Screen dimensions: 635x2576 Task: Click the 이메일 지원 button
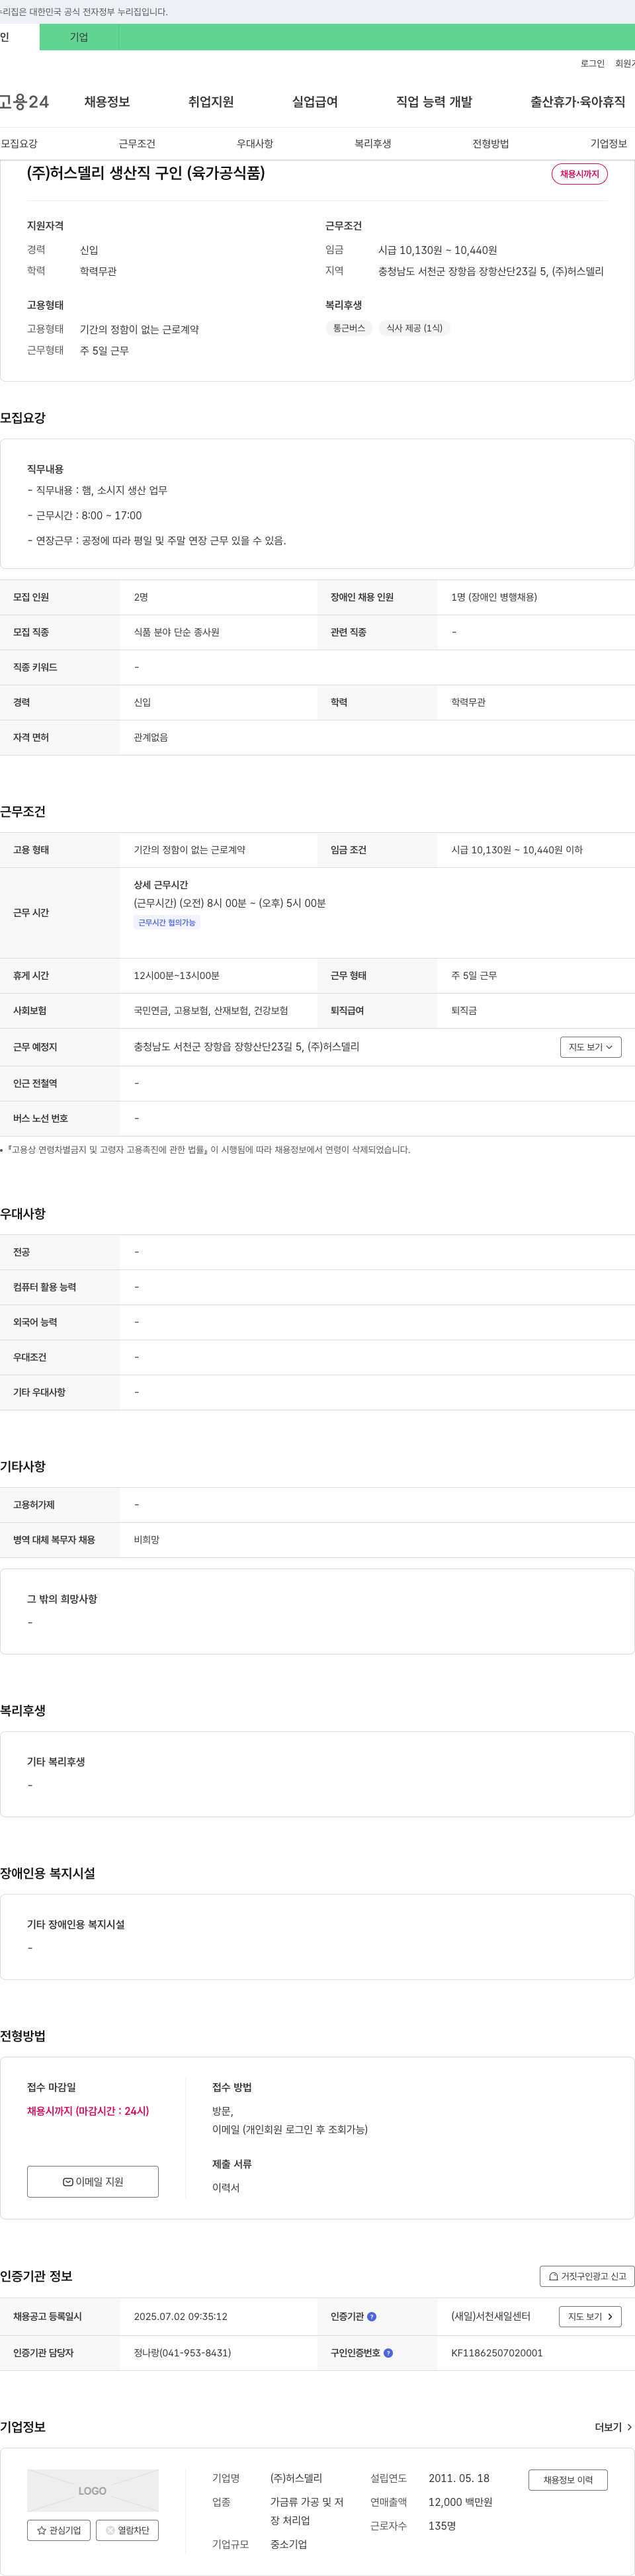coord(93,2182)
